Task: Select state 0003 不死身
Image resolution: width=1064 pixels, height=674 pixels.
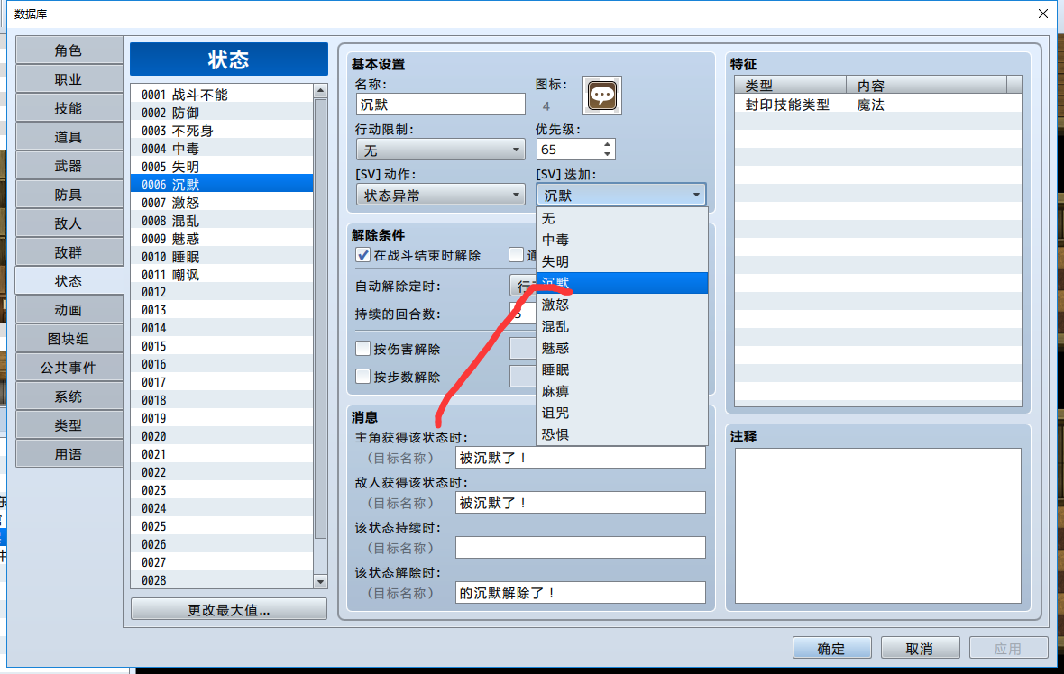Action: [x=222, y=130]
